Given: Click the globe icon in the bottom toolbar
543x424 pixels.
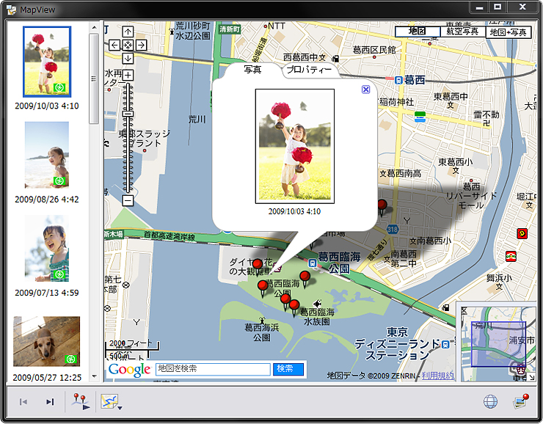Looking at the screenshot, I should [x=490, y=401].
